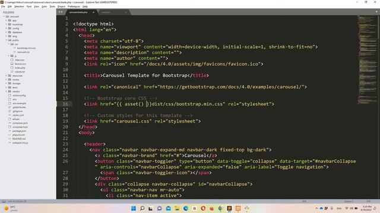Viewport: 380px width, 213px height.
Task: Expand the database folder
Action: click(x=7, y=32)
